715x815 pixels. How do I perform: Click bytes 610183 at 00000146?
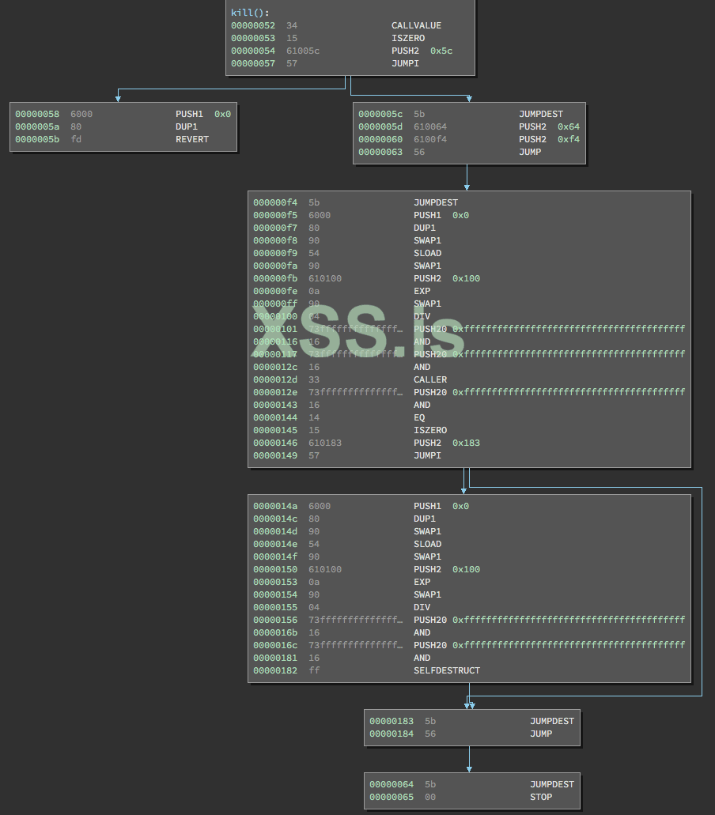325,443
